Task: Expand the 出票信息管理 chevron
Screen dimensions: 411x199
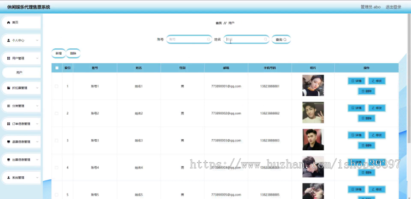Action: (x=37, y=160)
